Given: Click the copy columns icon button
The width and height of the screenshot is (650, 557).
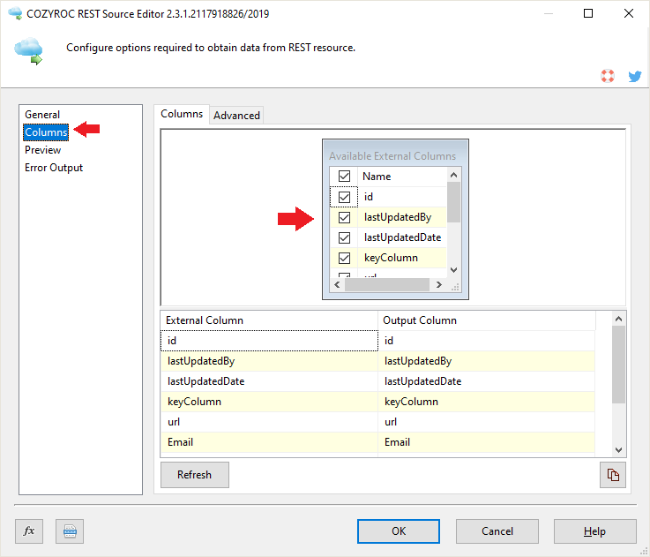Looking at the screenshot, I should pyautogui.click(x=613, y=475).
